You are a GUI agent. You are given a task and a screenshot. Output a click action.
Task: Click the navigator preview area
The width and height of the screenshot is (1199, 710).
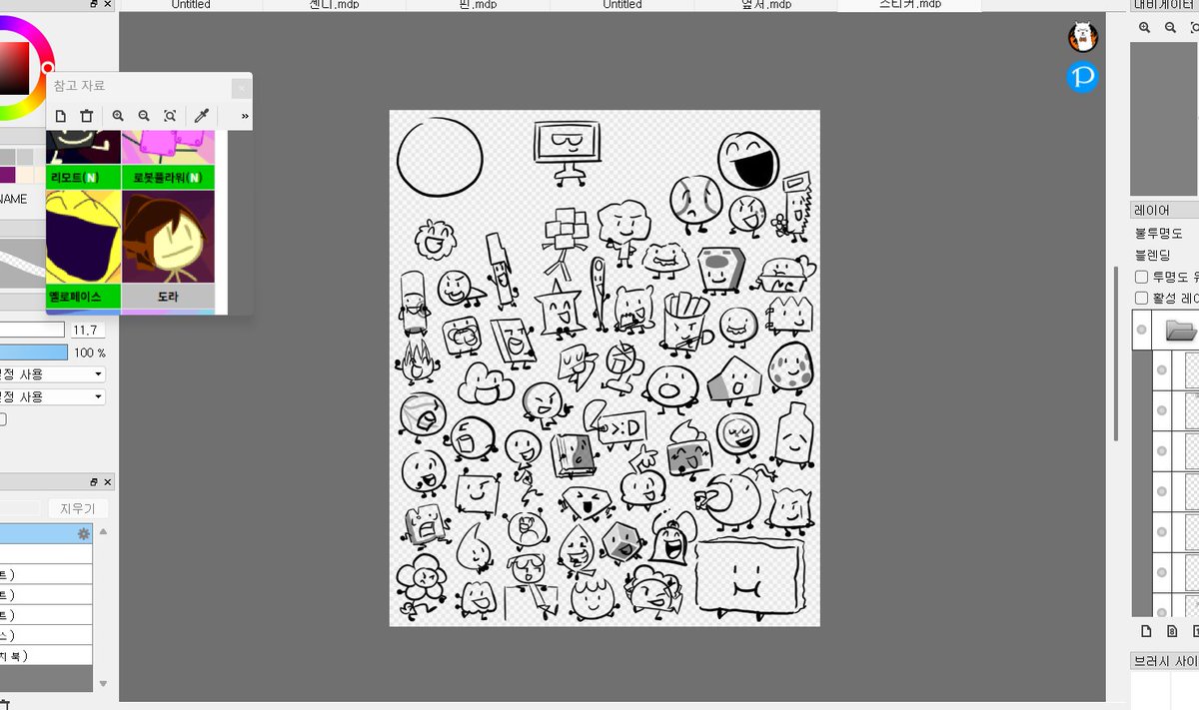tap(1164, 118)
